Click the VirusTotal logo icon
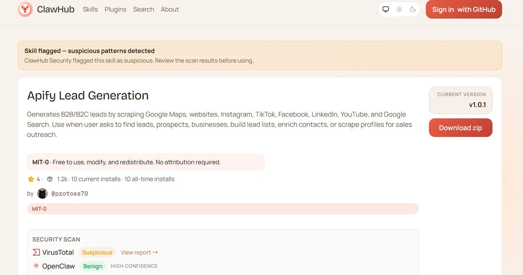523x275 pixels. (36, 252)
